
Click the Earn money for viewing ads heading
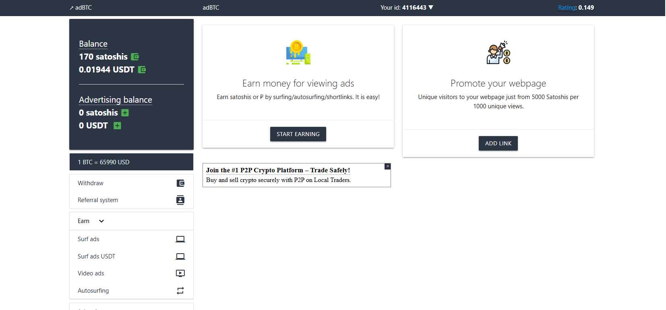click(x=298, y=83)
